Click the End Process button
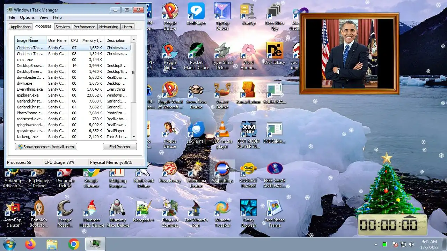This screenshot has width=447, height=251. tap(119, 147)
